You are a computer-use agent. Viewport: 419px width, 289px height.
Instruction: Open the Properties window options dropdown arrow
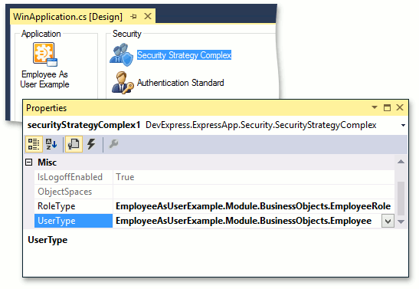375,107
